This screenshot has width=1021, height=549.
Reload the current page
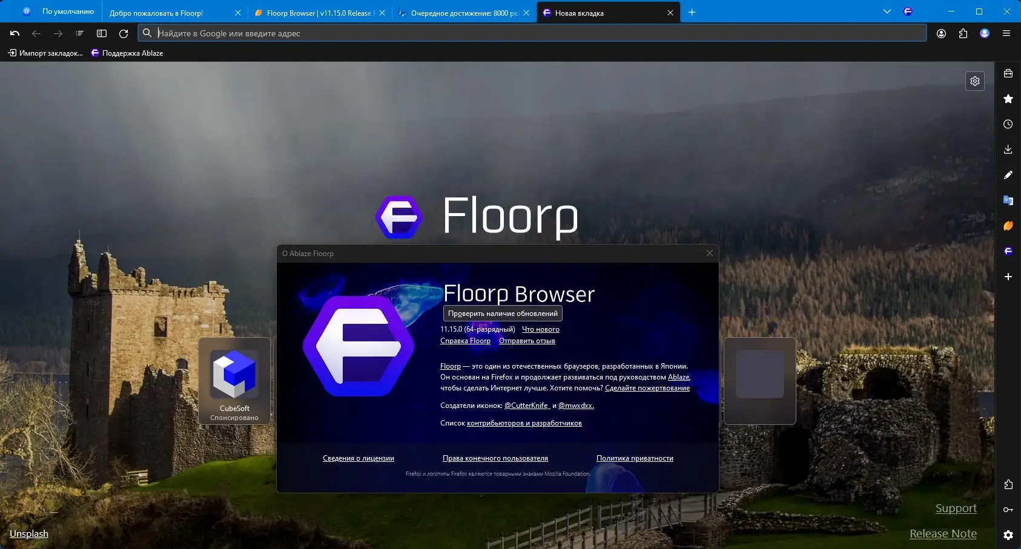(124, 33)
